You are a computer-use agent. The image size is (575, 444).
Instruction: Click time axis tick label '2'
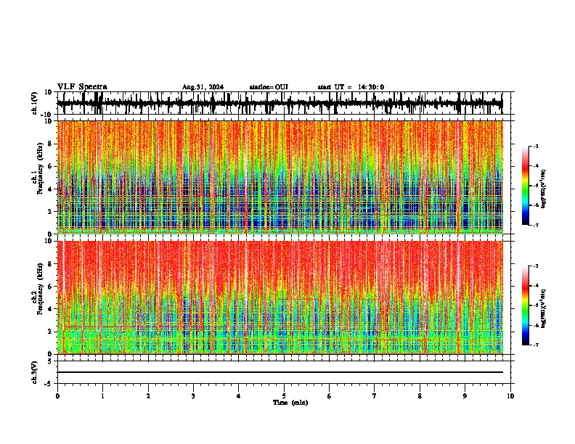(148, 396)
